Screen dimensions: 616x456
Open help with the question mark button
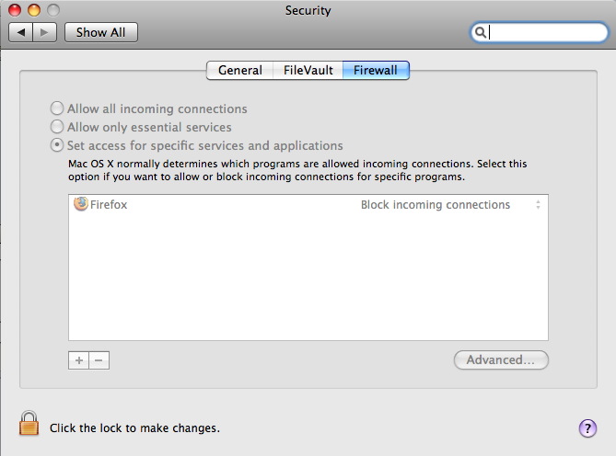[x=587, y=427]
